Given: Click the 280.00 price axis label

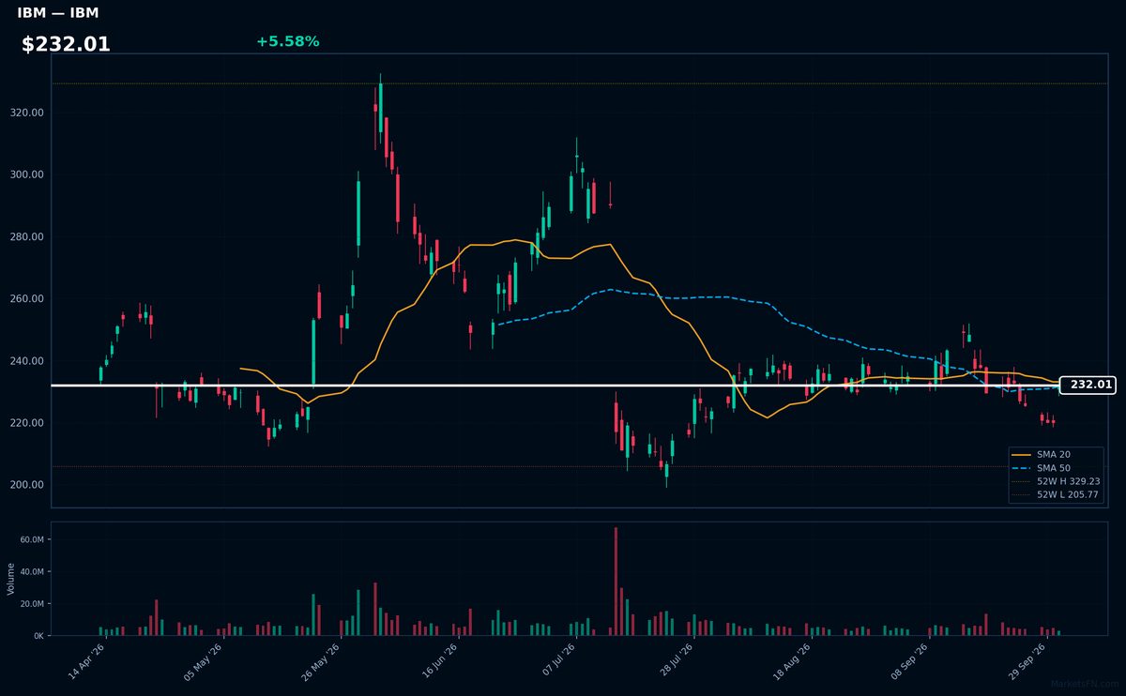Looking at the screenshot, I should tap(26, 236).
